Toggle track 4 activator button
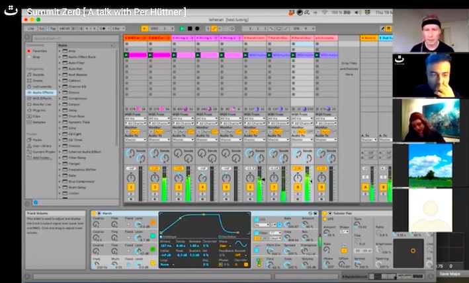The height and width of the screenshot is (283, 469). pos(202,187)
